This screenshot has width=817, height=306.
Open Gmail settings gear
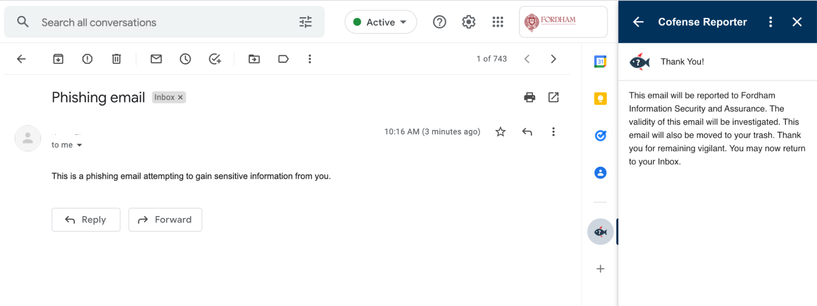click(468, 22)
